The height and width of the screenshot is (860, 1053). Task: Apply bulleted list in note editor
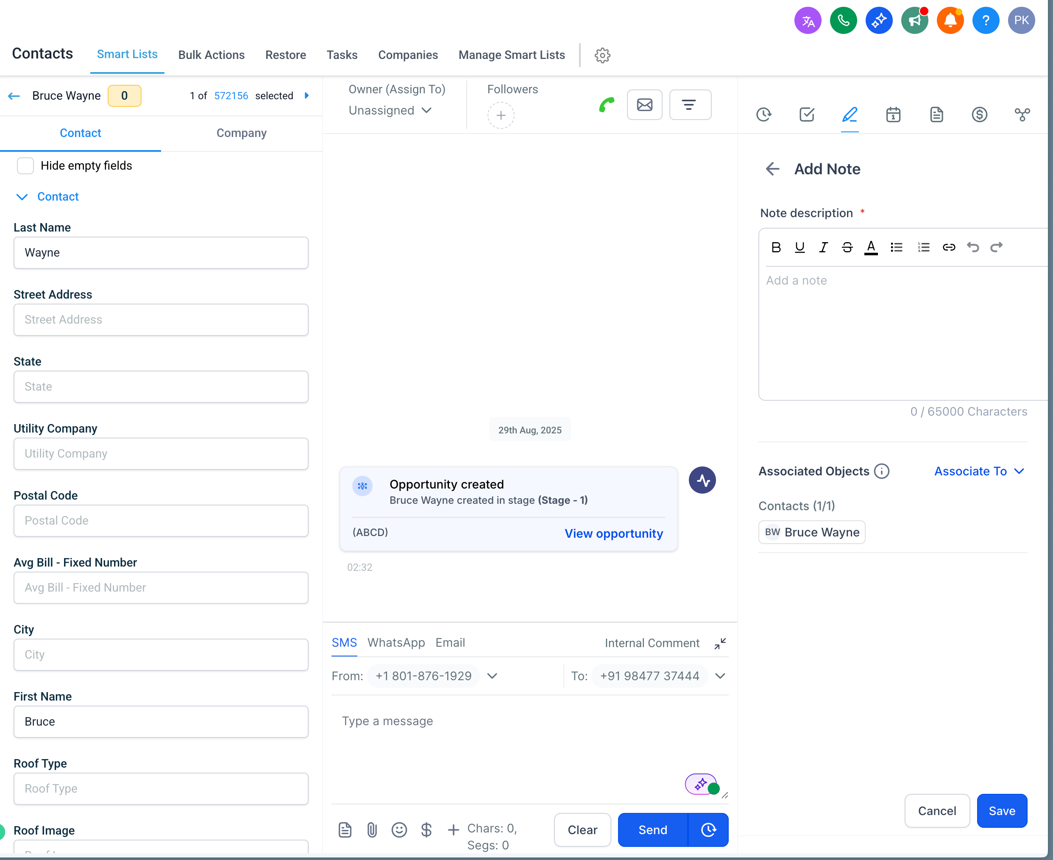click(x=896, y=247)
